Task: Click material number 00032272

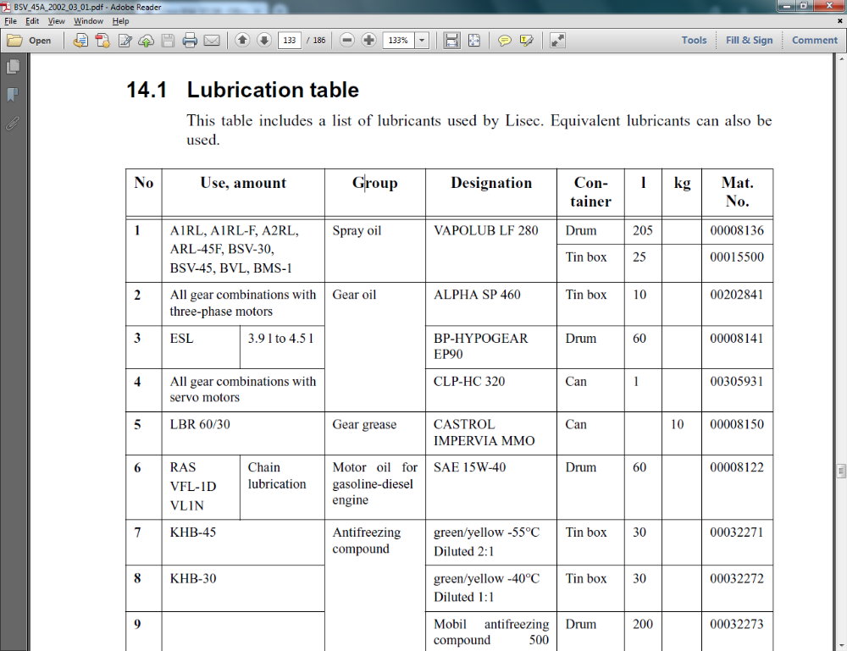Action: point(737,579)
